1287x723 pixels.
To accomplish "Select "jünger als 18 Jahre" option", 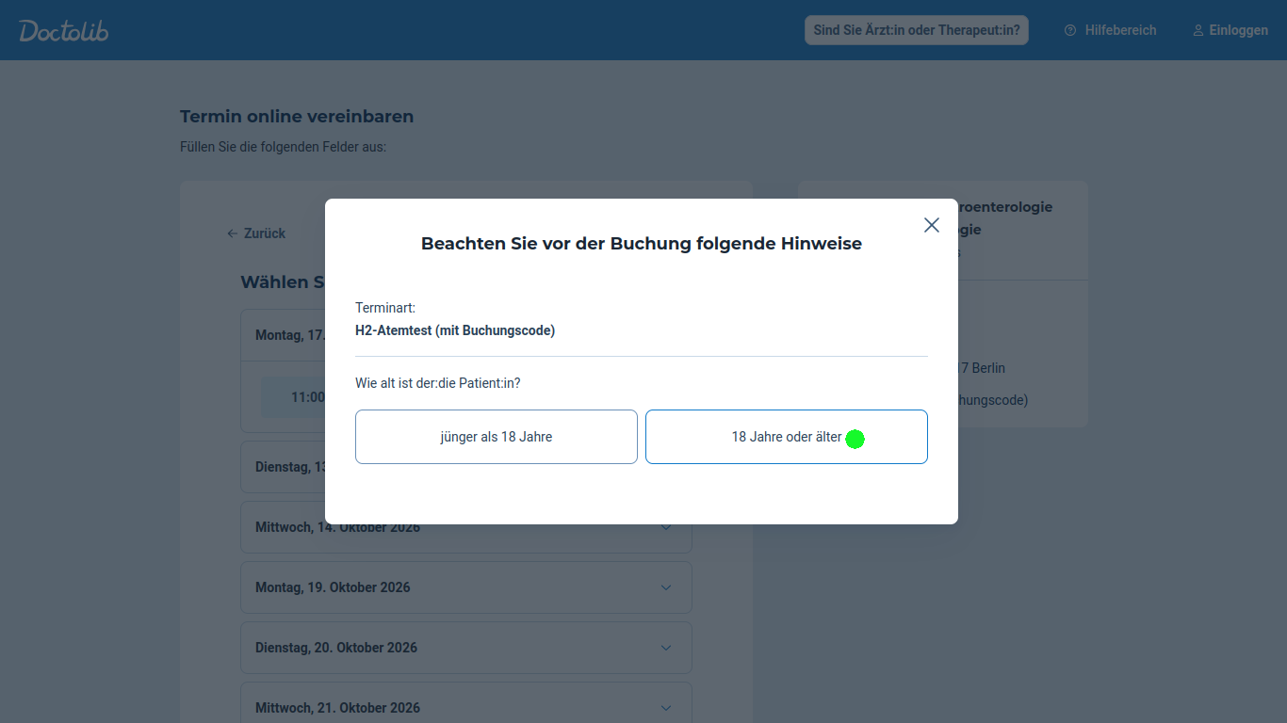I will tap(497, 437).
